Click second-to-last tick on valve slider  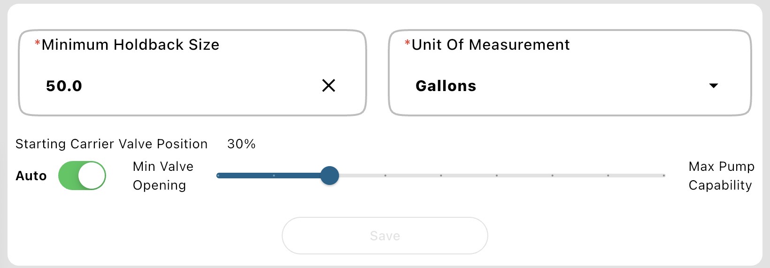[608, 176]
